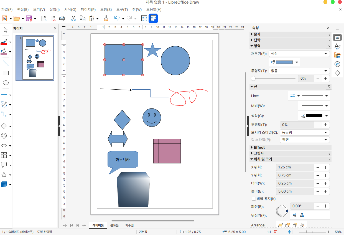Toggle snap to grid helper button
Image resolution: width=344 pixels, height=235 pixels.
tap(153, 19)
